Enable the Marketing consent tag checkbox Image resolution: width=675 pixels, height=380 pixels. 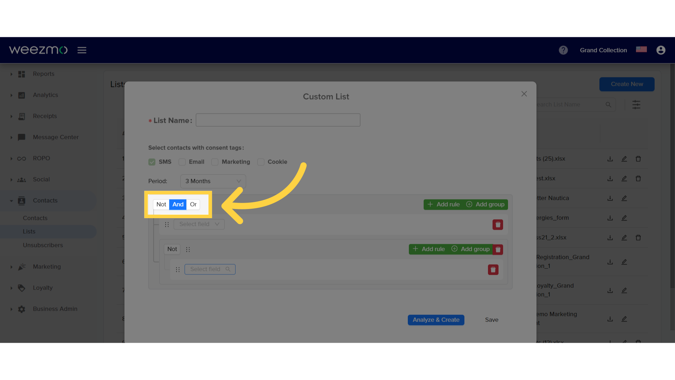pyautogui.click(x=215, y=162)
